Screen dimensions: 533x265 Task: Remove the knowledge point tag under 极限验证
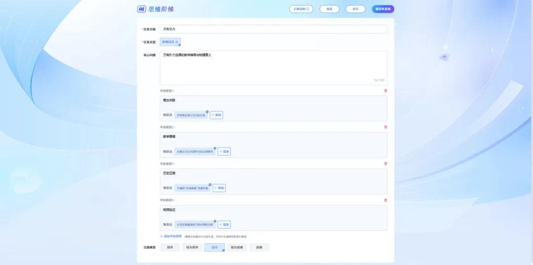pos(215,221)
